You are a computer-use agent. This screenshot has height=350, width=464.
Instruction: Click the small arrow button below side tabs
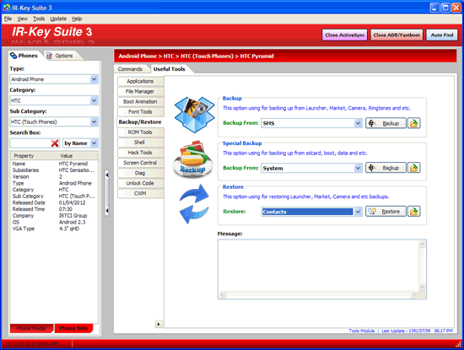(x=159, y=324)
